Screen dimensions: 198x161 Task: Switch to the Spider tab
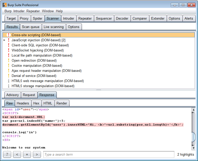[x=37, y=18]
